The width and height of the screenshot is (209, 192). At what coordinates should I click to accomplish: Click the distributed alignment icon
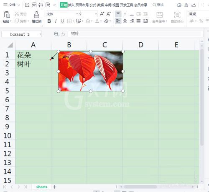coord(145,21)
